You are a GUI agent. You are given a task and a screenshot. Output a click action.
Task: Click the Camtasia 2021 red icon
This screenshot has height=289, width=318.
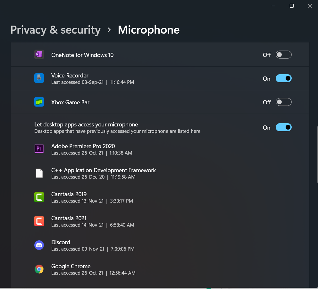click(x=39, y=221)
